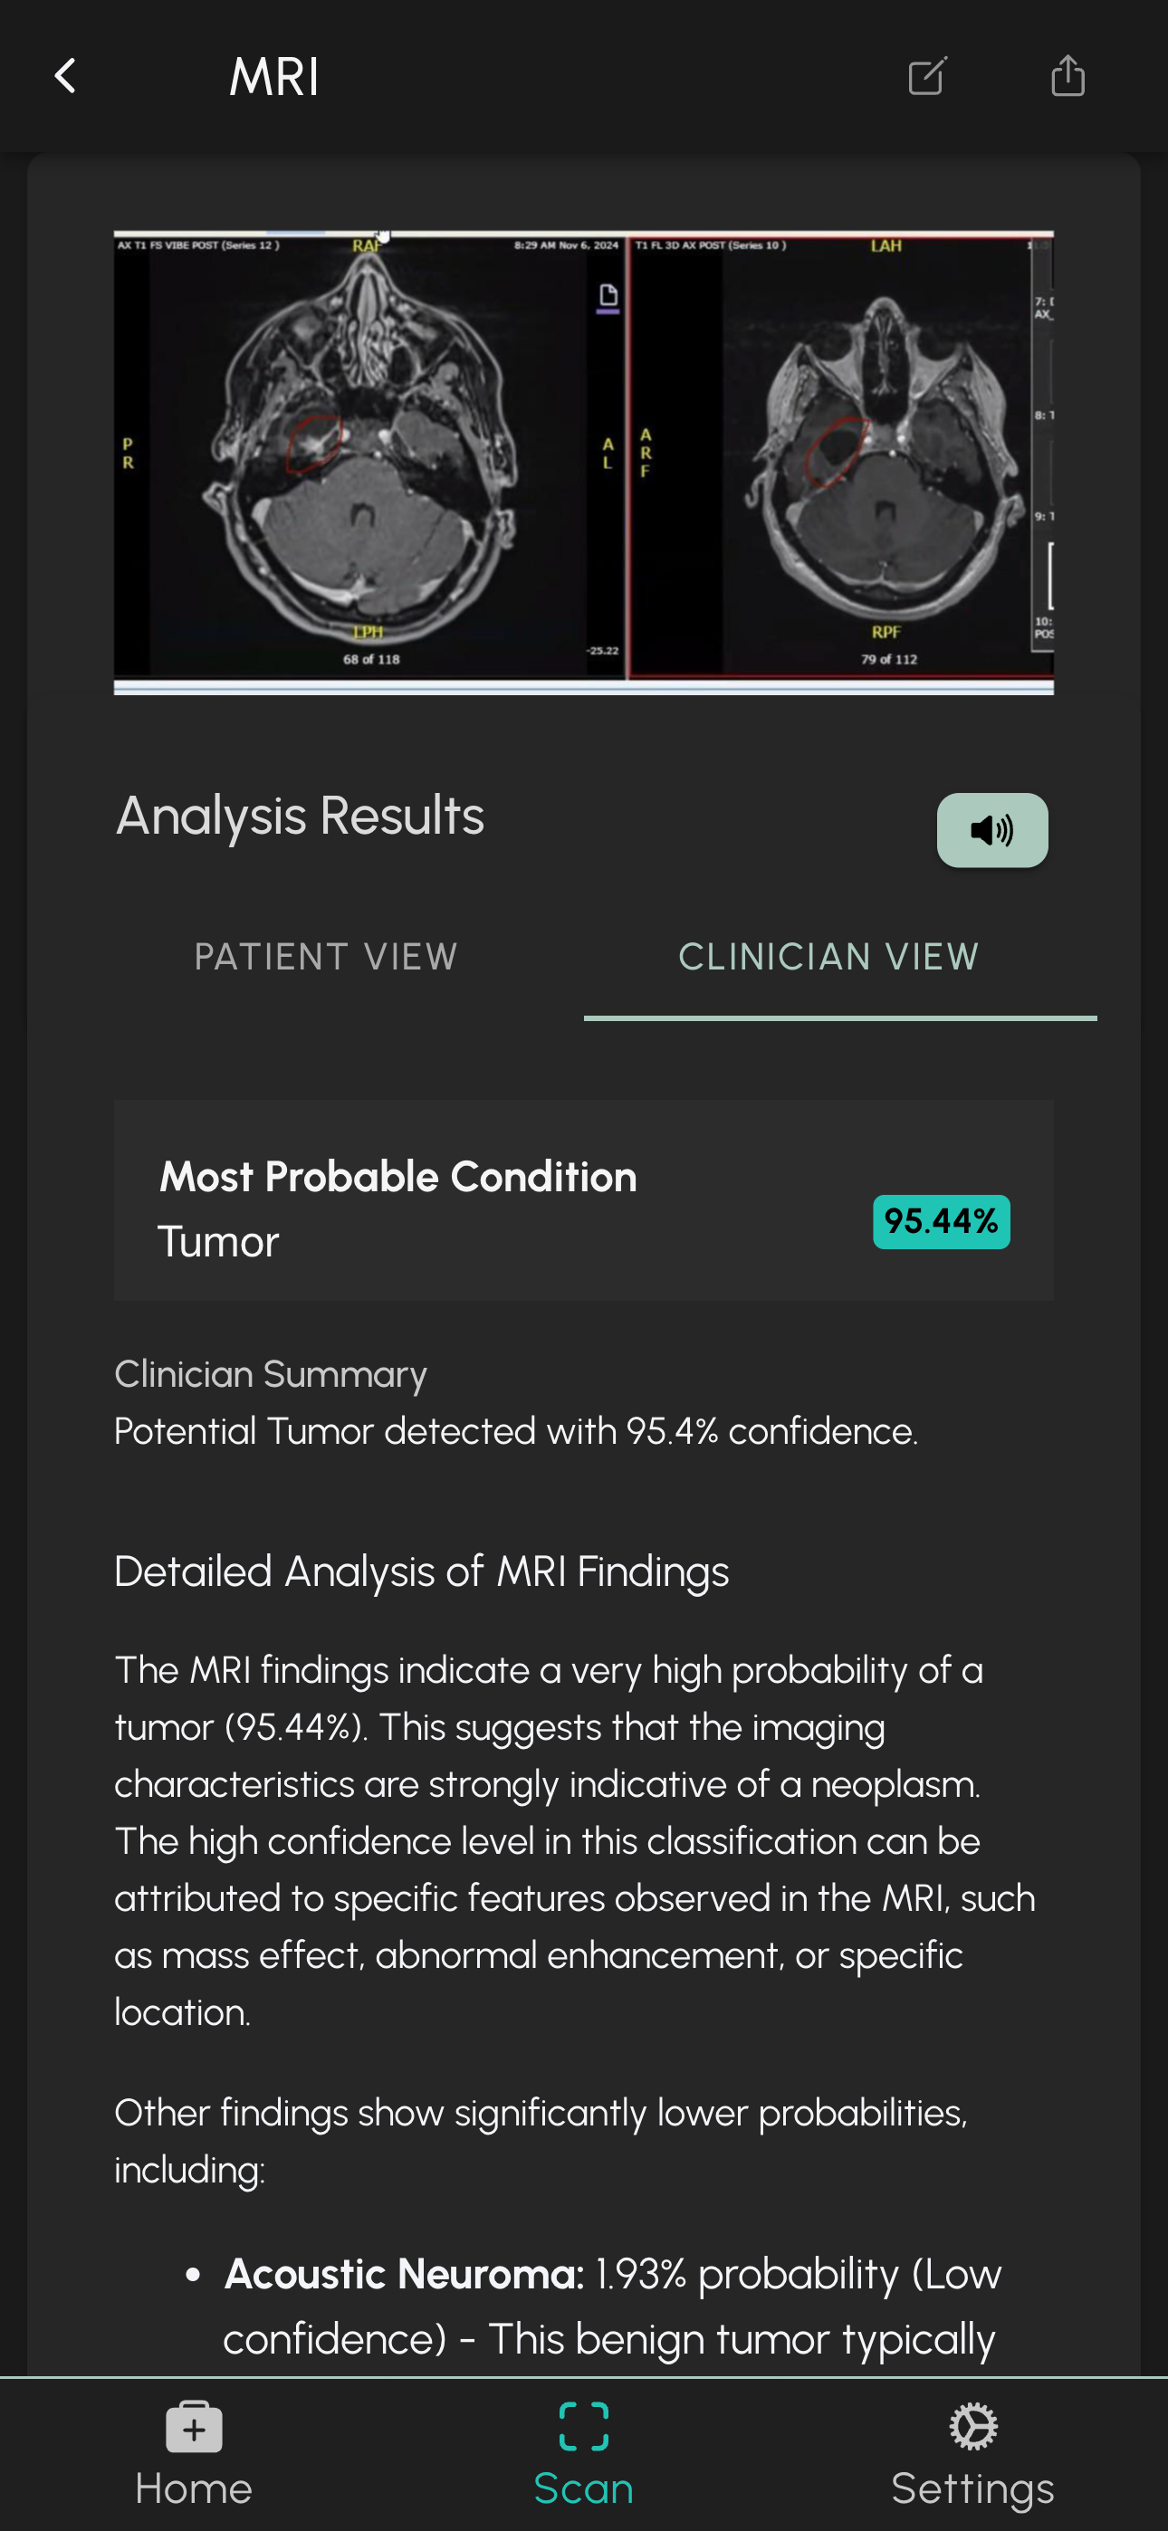Viewport: 1168px width, 2531px height.
Task: Open the Settings gear icon
Action: (x=973, y=2427)
